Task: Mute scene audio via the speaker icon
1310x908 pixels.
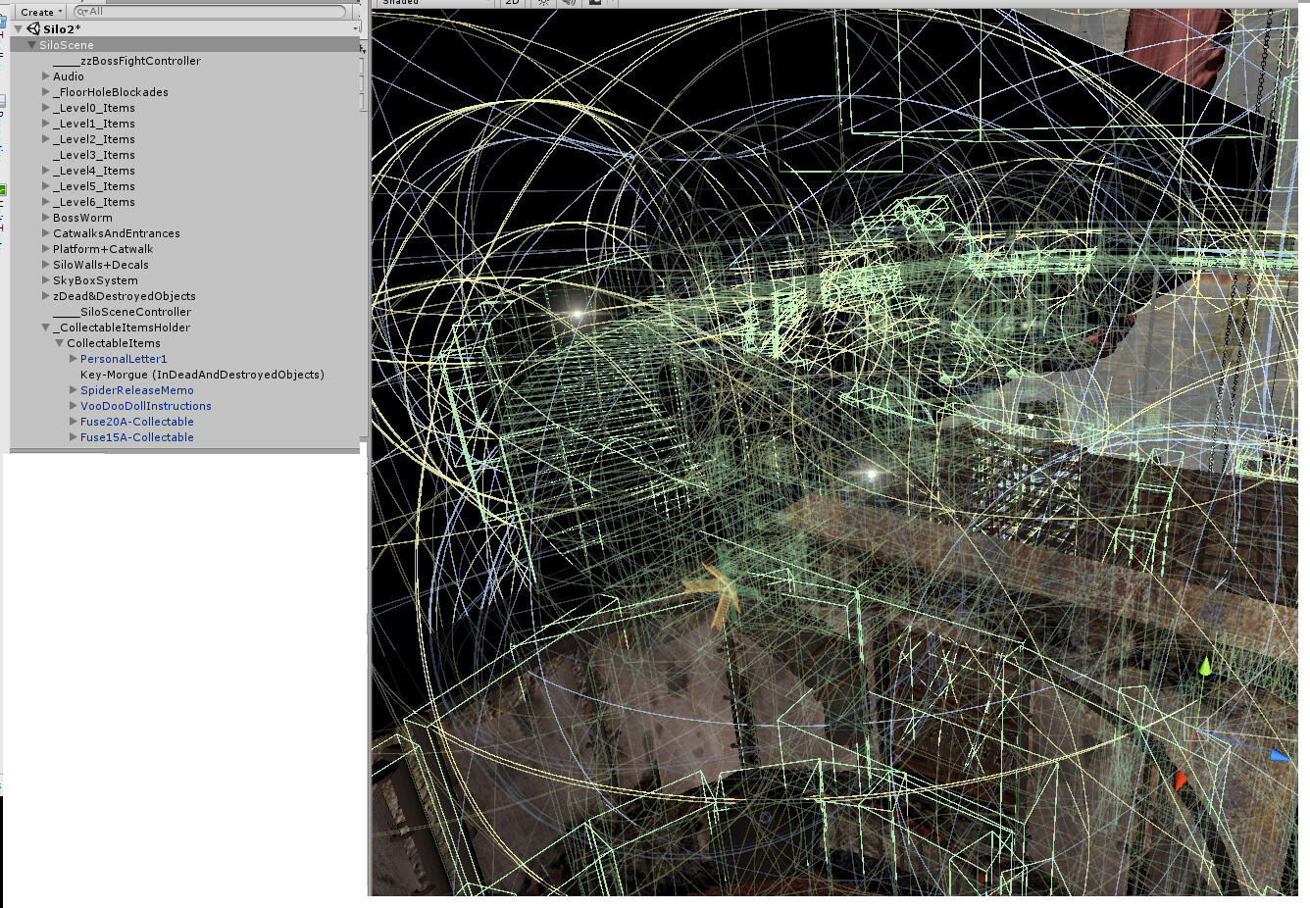Action: pos(569,4)
